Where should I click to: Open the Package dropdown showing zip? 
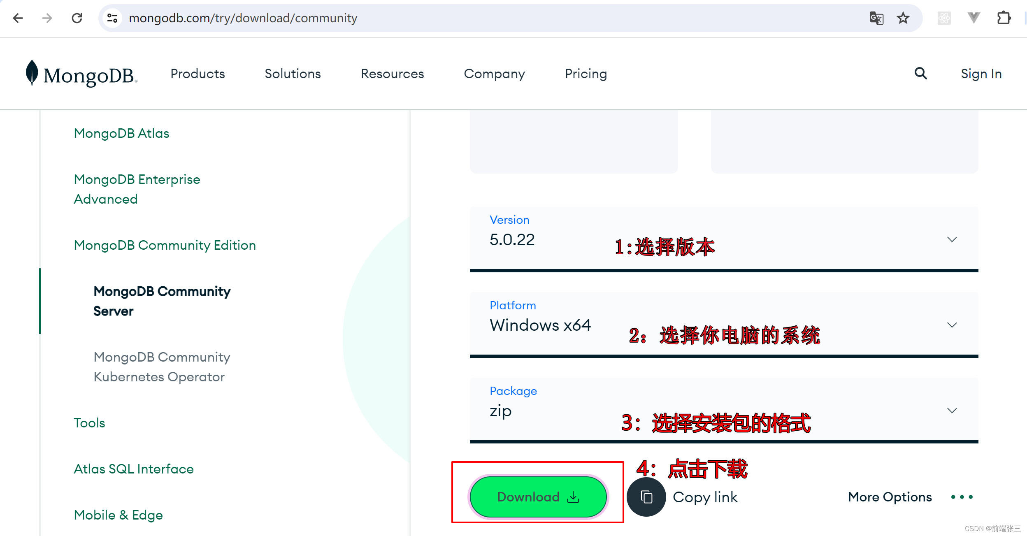coord(724,411)
